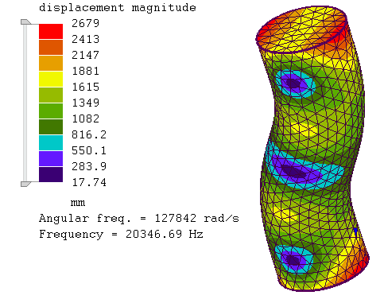Click the dark orange 2413 legend swatch

pyautogui.click(x=51, y=47)
